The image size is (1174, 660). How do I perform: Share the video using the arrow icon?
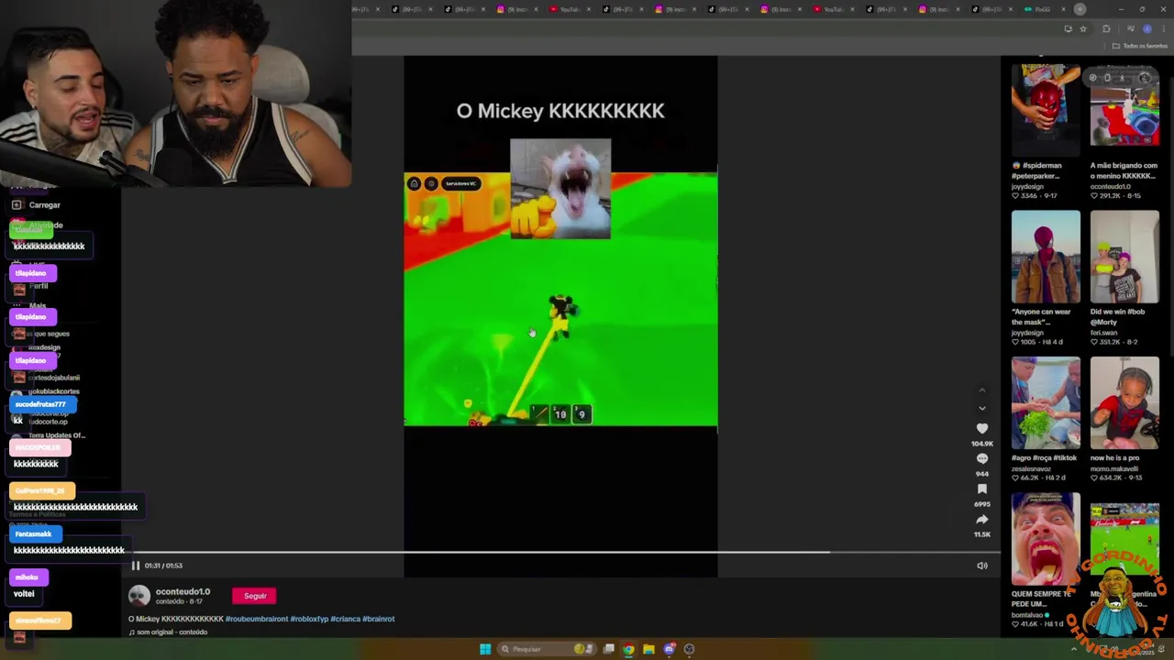point(982,519)
